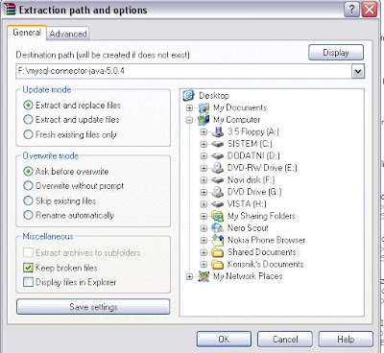The image size is (384, 353).
Task: Click the 3.5 Floppy (A:) drive icon
Action: click(x=218, y=131)
